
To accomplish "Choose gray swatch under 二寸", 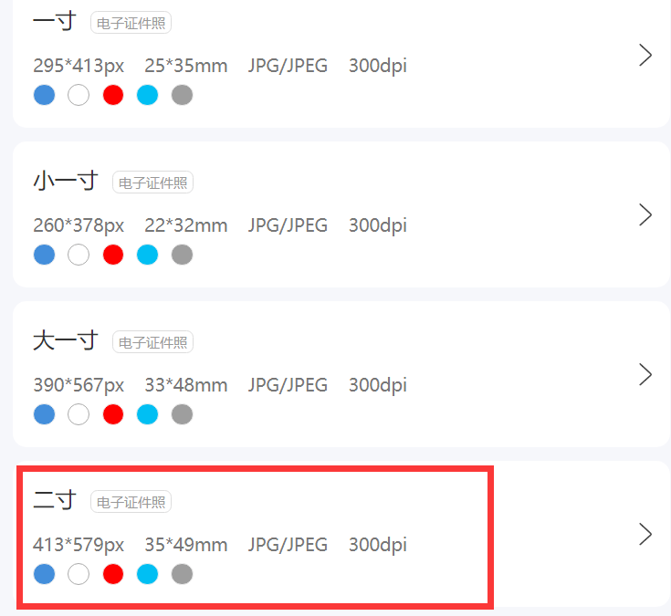I will point(182,574).
